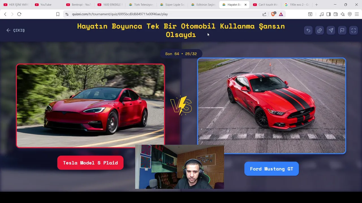This screenshot has height=203, width=362.
Task: Choose the Tesla Model S Plaid button
Action: click(x=90, y=163)
